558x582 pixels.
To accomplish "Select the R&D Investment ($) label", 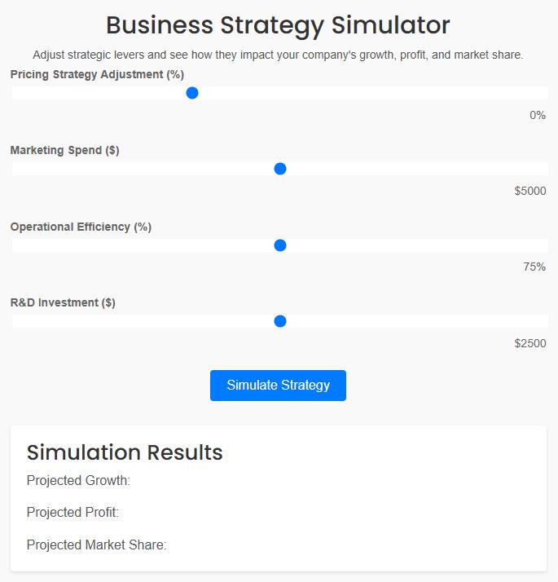I will (x=63, y=302).
